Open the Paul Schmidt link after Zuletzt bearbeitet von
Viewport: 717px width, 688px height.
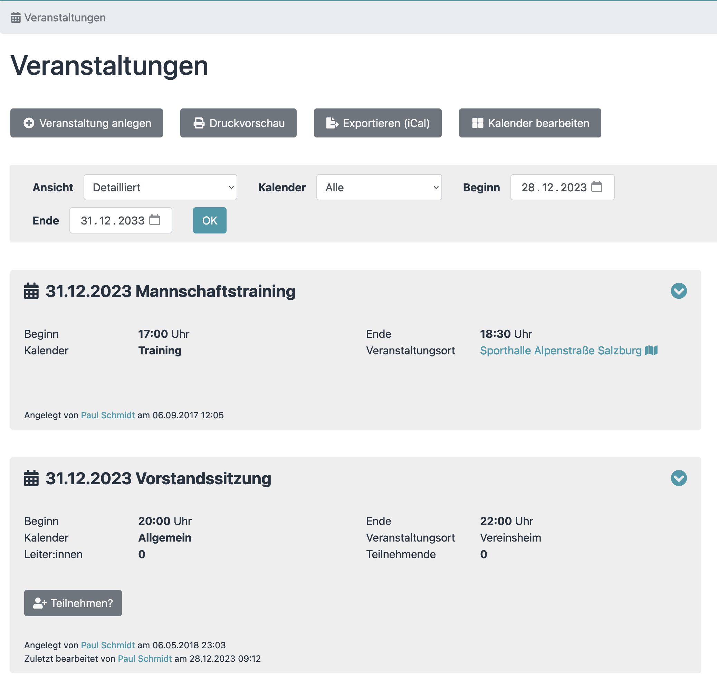coord(144,659)
